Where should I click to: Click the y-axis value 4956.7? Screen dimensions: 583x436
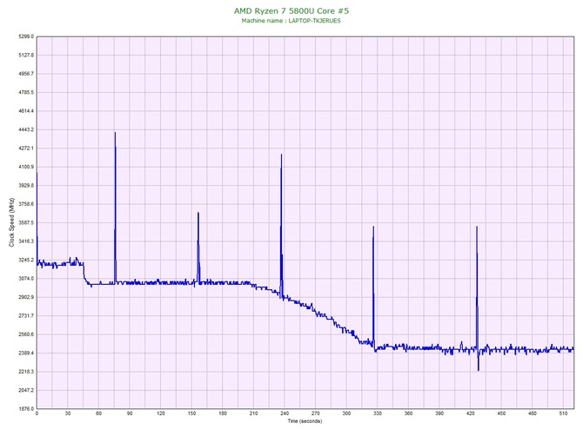point(26,74)
